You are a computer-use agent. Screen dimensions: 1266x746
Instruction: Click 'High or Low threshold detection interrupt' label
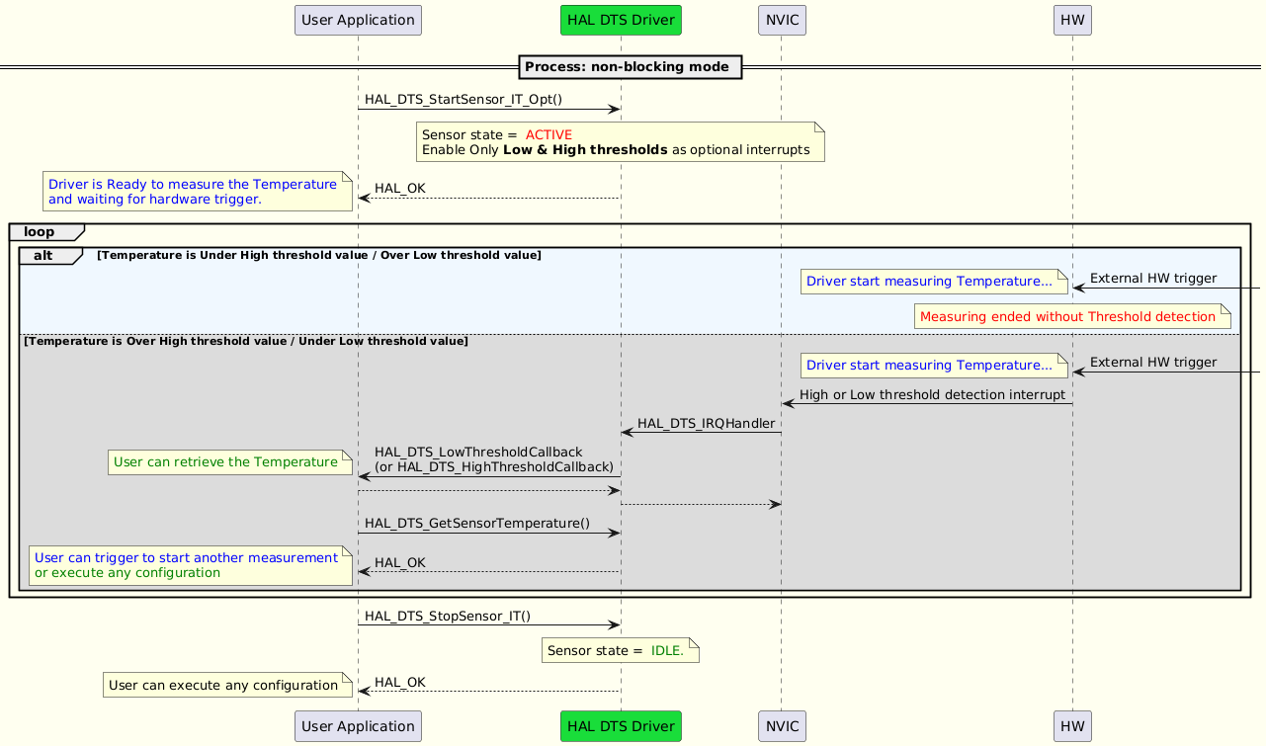[x=933, y=394]
